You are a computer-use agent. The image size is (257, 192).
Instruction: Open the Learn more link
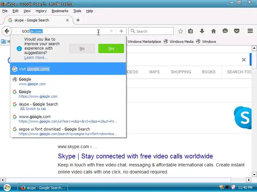(x=36, y=58)
